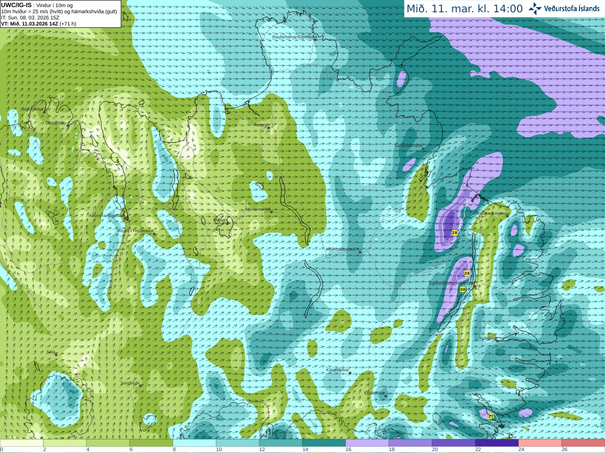Click the Sandbúðir station dot
The width and height of the screenshot is (605, 453).
[x=140, y=386]
